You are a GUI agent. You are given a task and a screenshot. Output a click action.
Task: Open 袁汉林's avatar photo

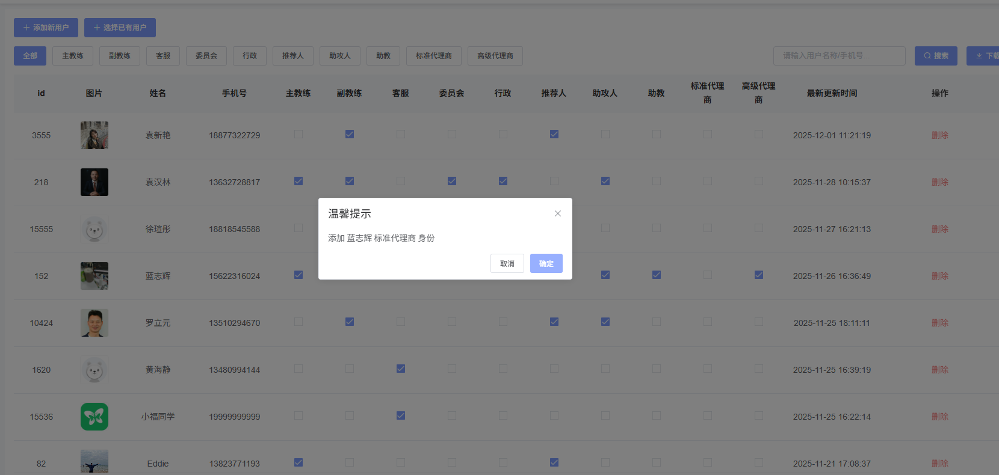[x=94, y=182]
